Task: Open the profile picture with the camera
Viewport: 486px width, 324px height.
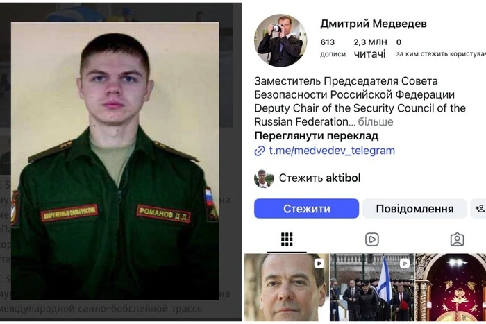Action: coord(280,40)
